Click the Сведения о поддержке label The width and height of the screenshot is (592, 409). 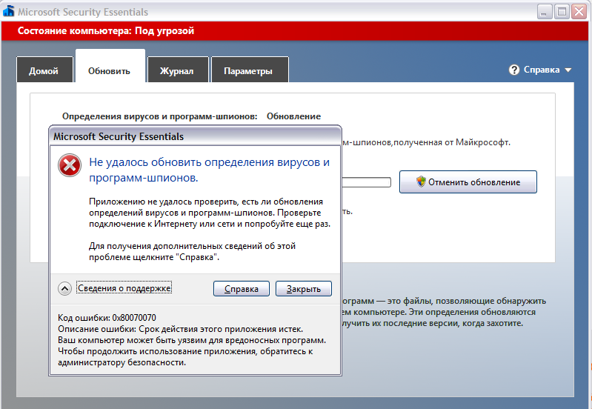point(124,288)
